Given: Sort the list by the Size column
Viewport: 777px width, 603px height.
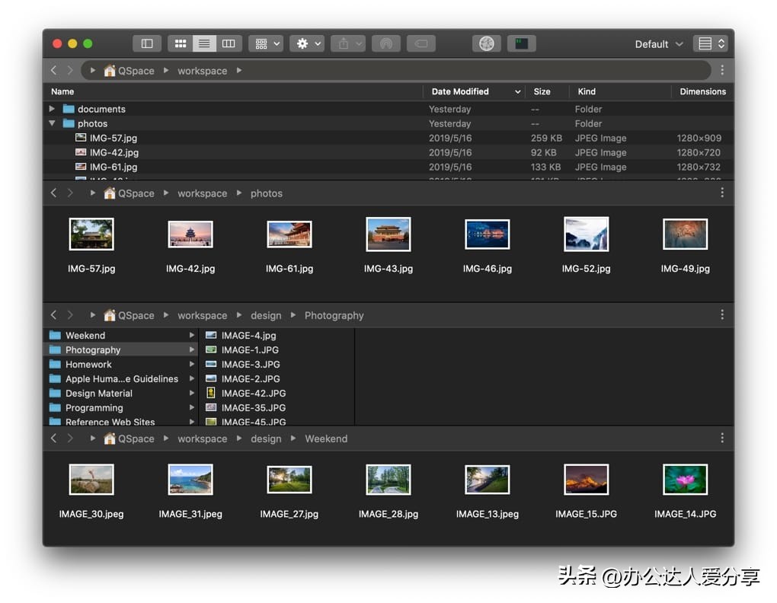Looking at the screenshot, I should 542,91.
